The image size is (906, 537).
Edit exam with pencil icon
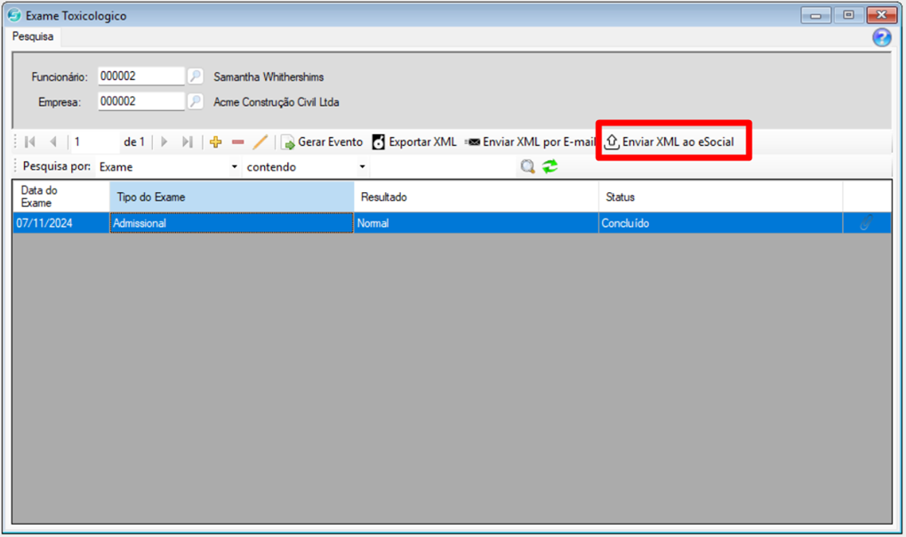[x=260, y=141]
